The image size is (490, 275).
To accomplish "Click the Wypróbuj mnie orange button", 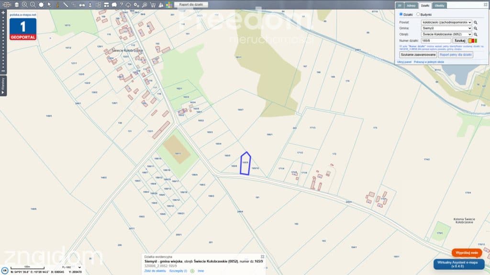I will (467, 253).
